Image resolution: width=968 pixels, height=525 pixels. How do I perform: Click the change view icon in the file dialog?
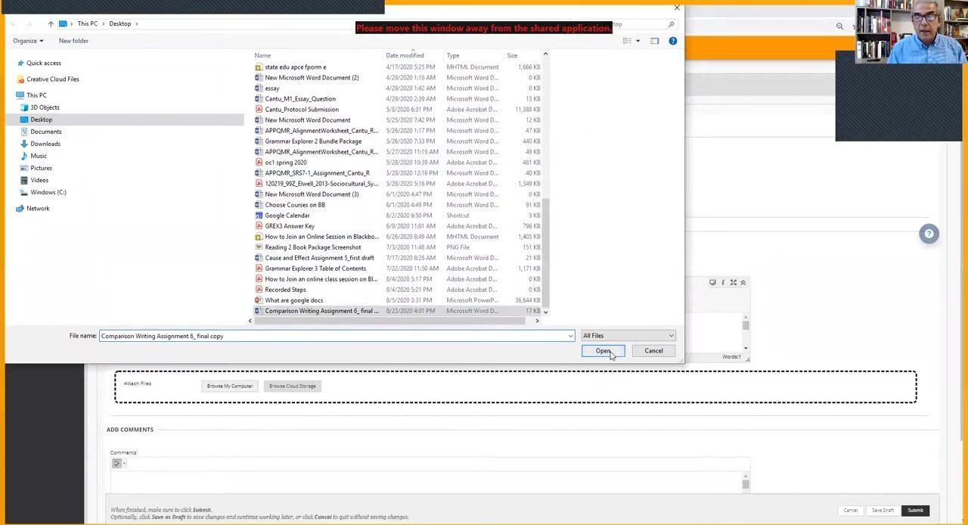click(627, 41)
